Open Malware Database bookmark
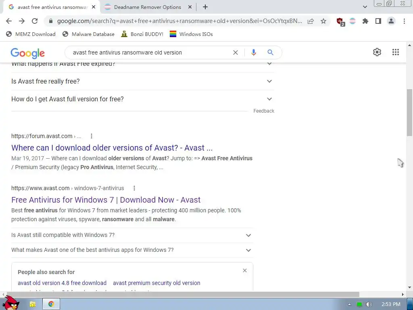 coord(88,34)
